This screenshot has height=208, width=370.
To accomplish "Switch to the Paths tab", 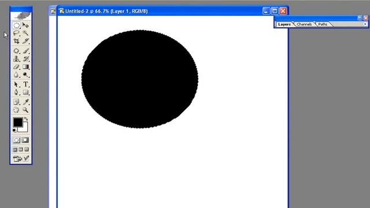I will point(323,24).
